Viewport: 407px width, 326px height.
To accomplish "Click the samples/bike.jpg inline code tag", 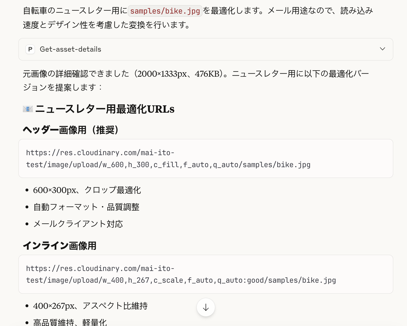I will (165, 11).
